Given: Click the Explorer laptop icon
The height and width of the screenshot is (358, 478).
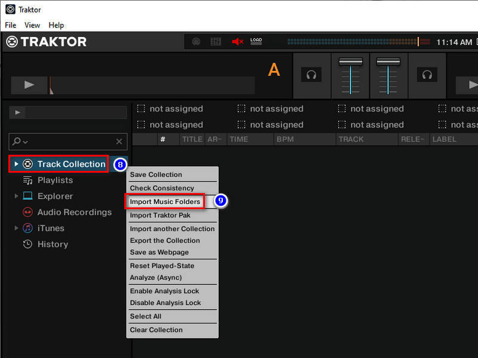Looking at the screenshot, I should tap(27, 196).
